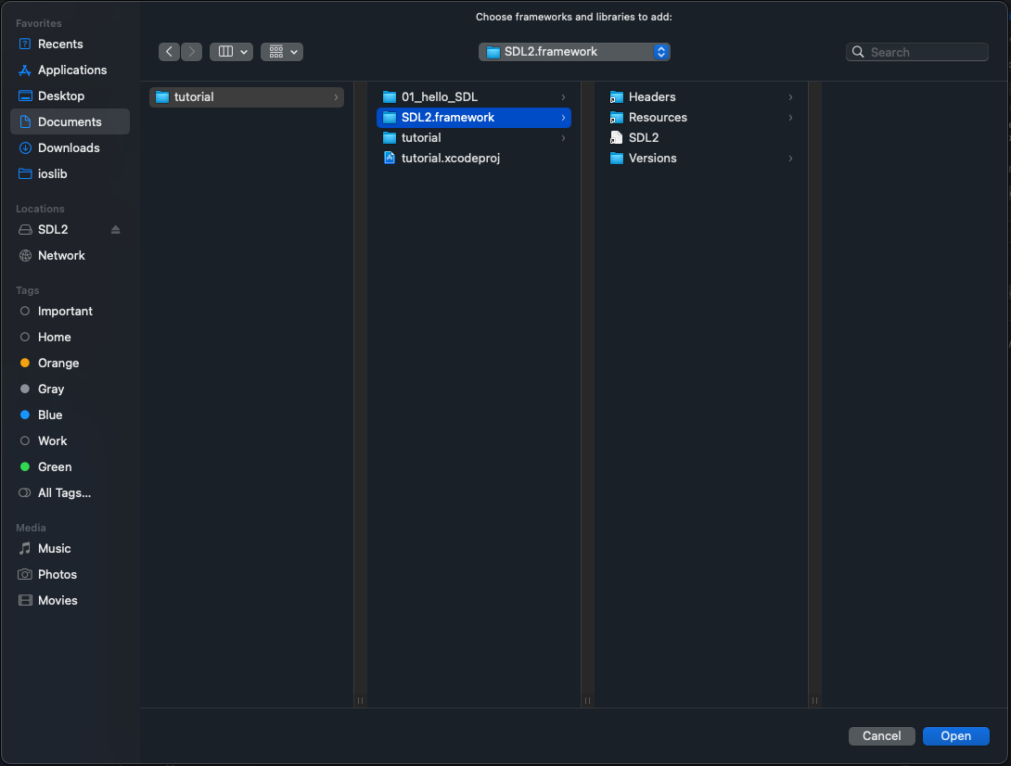
Task: Expand second-column tutorial folder chevron
Action: [563, 137]
